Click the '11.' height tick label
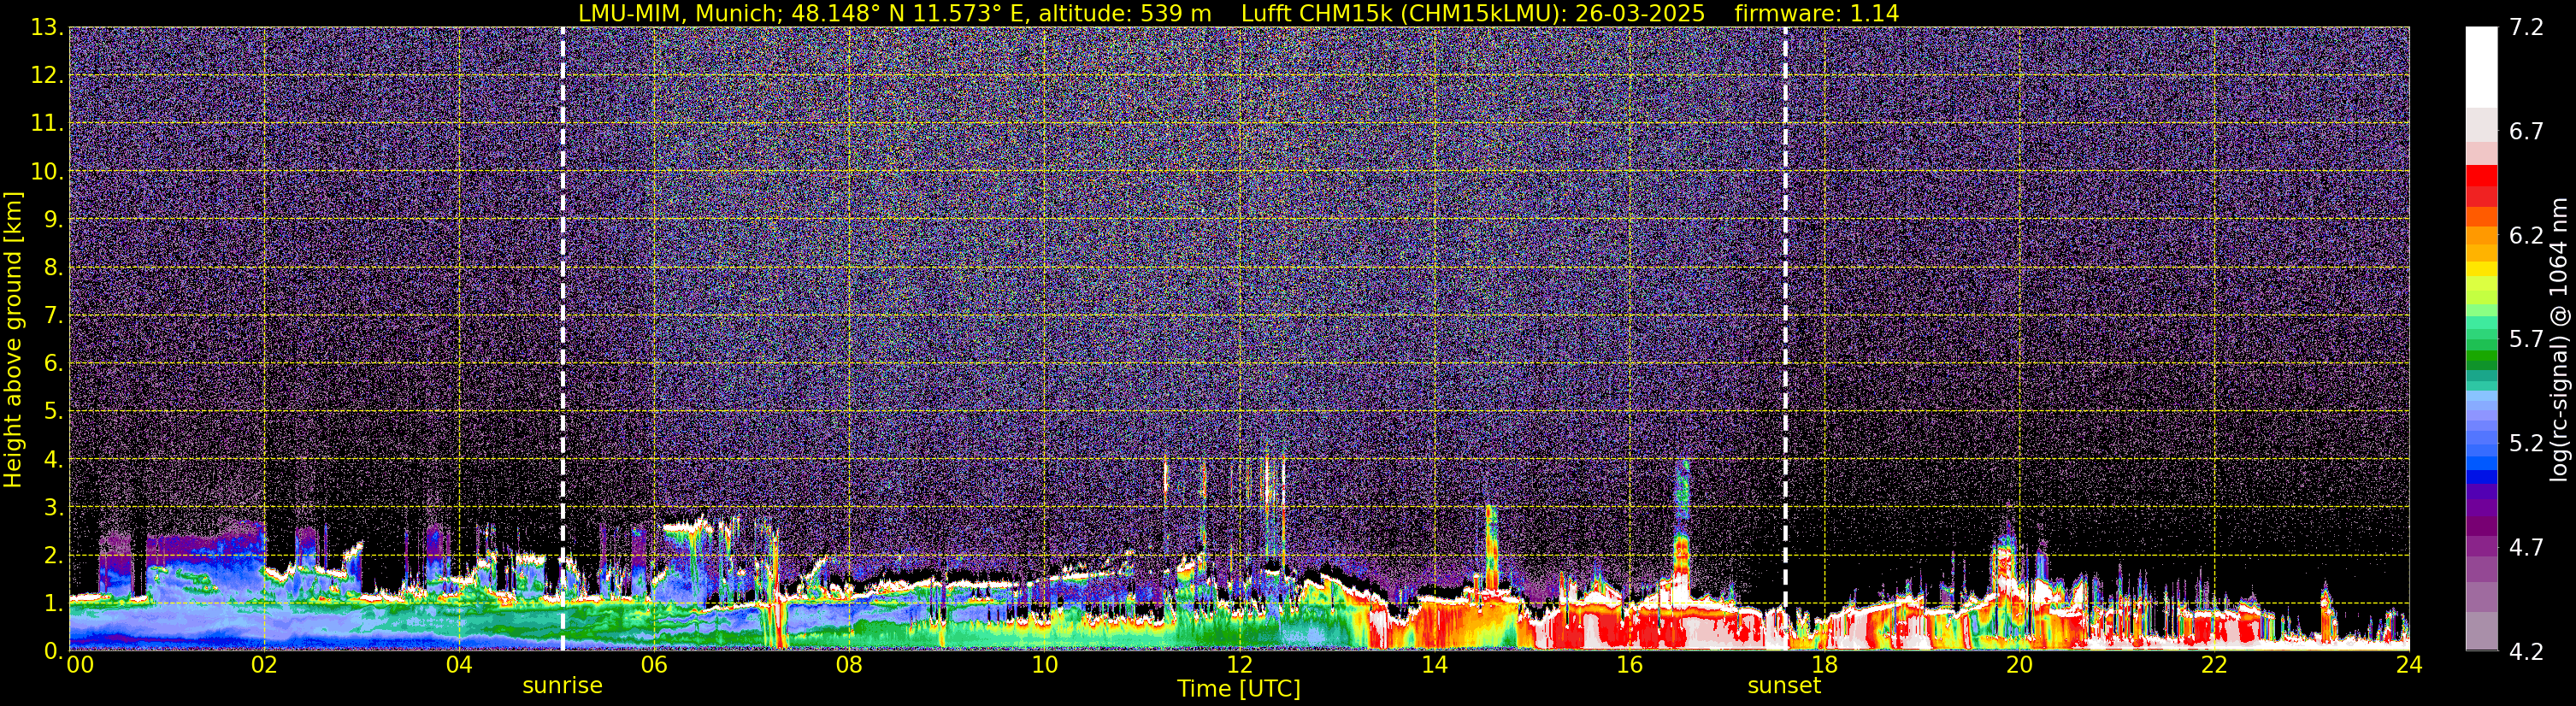The width and height of the screenshot is (2576, 706). coord(46,123)
